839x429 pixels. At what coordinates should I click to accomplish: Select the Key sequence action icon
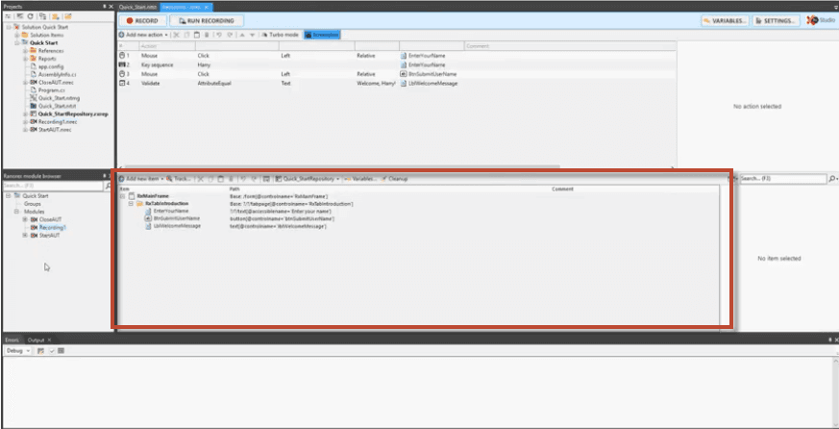[x=122, y=64]
